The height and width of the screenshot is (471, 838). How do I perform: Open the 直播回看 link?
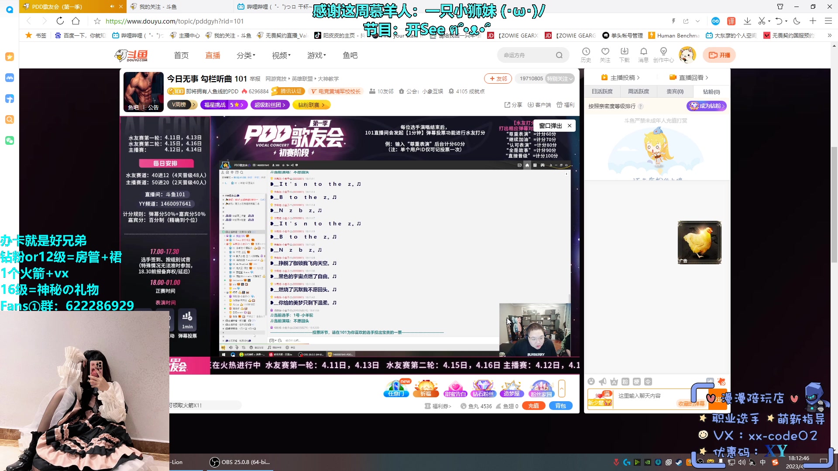click(689, 78)
